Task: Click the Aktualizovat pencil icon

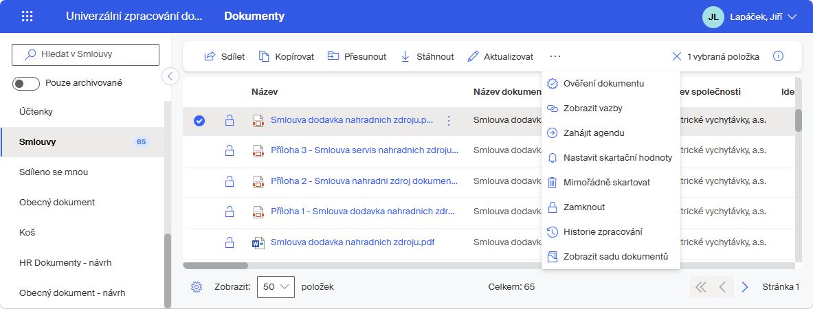Action: (x=472, y=56)
